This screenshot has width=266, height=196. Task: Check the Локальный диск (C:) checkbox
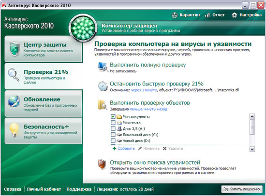[x=113, y=135]
